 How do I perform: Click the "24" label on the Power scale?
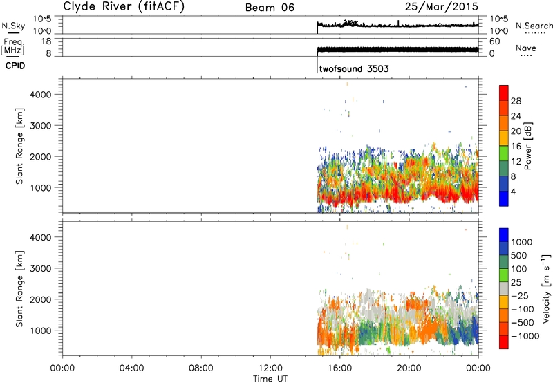pyautogui.click(x=516, y=116)
